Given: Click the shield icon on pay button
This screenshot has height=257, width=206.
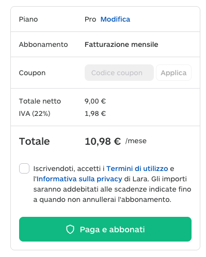Looking at the screenshot, I should click(70, 229).
